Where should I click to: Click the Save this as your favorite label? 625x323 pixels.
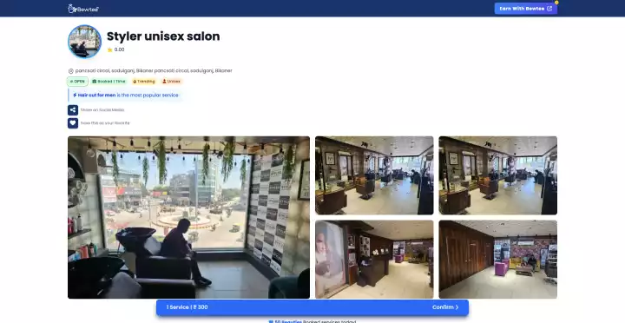pyautogui.click(x=105, y=123)
